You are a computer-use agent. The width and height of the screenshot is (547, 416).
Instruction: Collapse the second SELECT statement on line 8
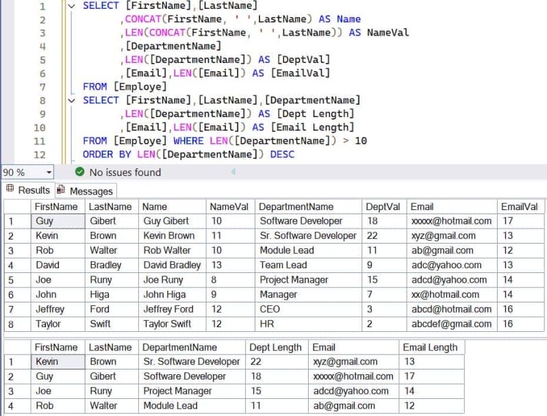tap(71, 101)
